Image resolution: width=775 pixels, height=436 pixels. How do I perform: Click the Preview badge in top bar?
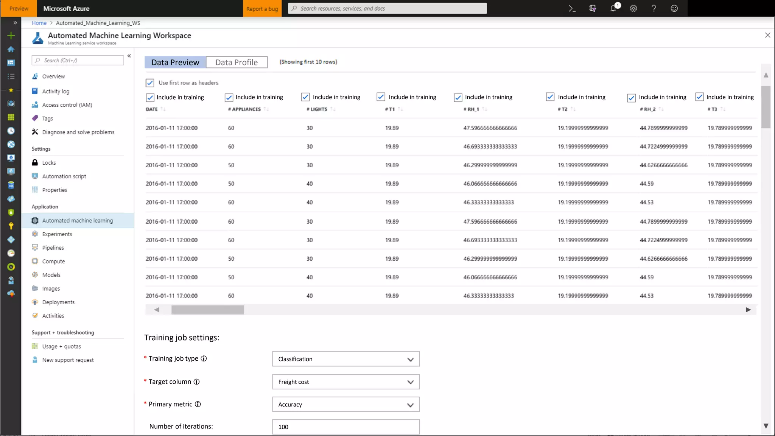[x=19, y=8]
